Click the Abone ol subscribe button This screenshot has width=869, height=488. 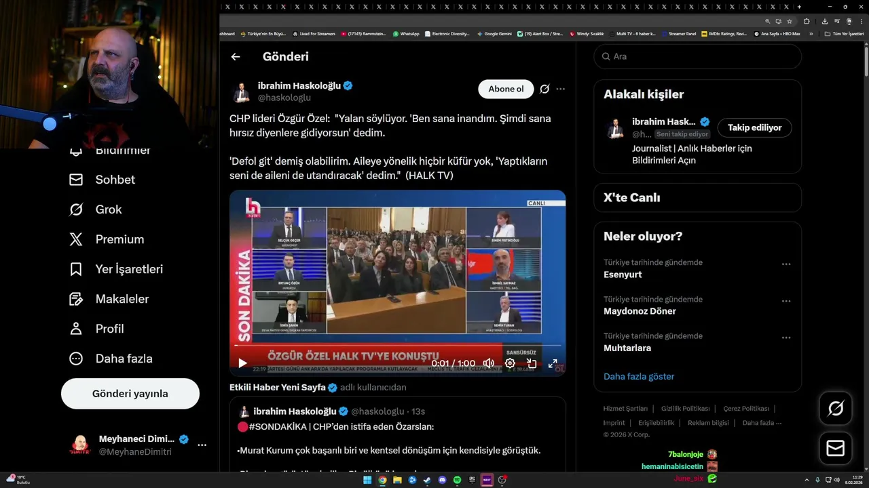pos(506,89)
